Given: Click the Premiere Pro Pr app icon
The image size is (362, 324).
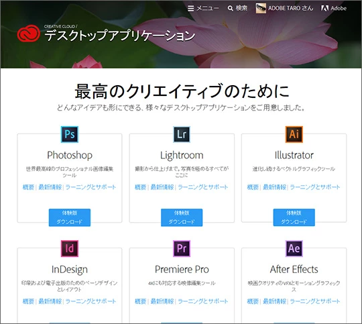Looking at the screenshot, I should (x=182, y=248).
